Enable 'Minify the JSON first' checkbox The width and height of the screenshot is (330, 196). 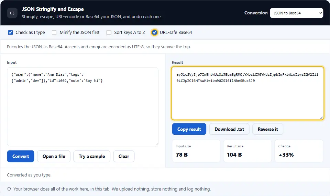click(54, 33)
